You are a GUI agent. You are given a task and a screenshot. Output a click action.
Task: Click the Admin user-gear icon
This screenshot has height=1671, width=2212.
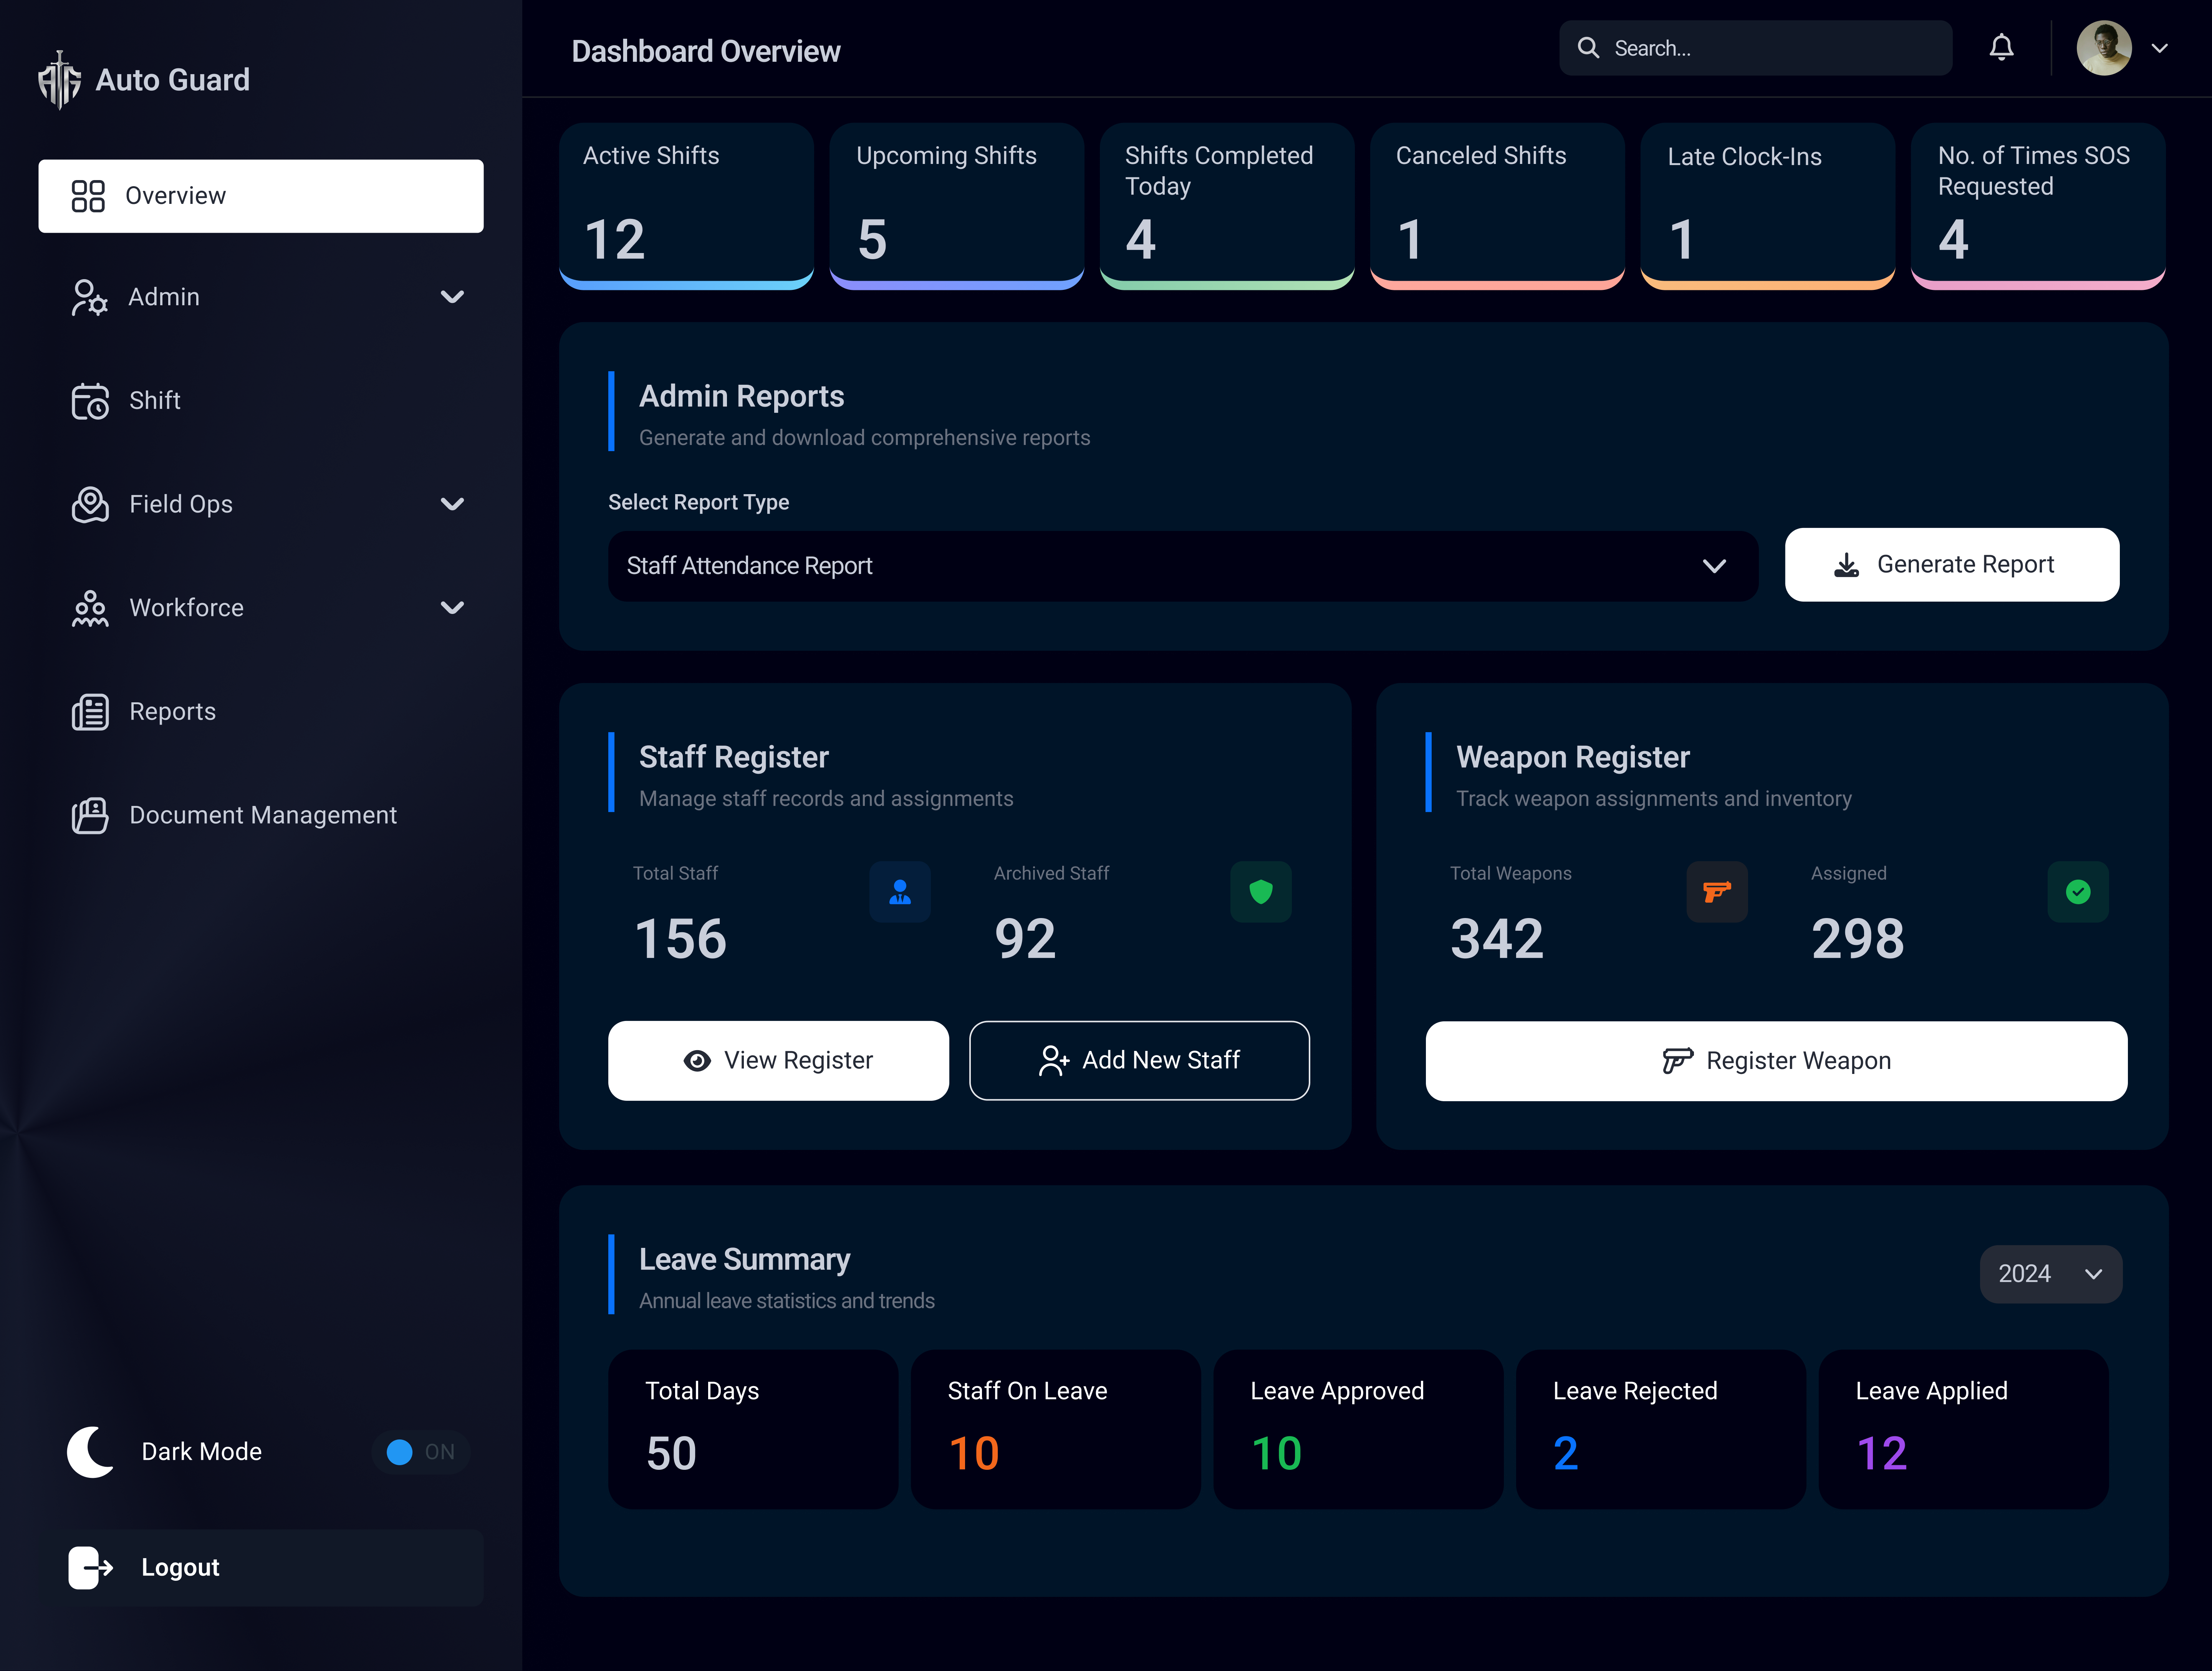click(x=89, y=297)
